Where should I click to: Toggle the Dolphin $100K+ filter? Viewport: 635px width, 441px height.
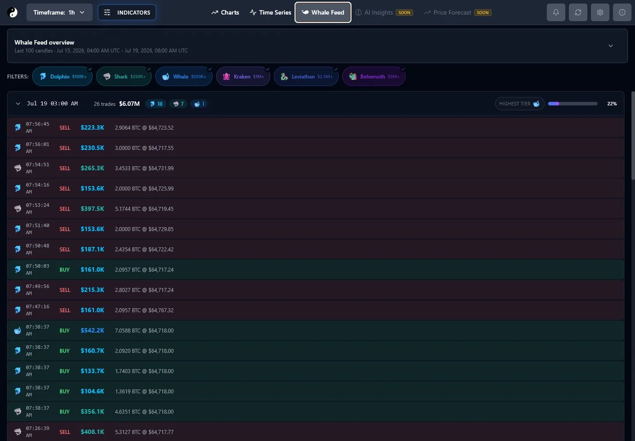point(63,76)
